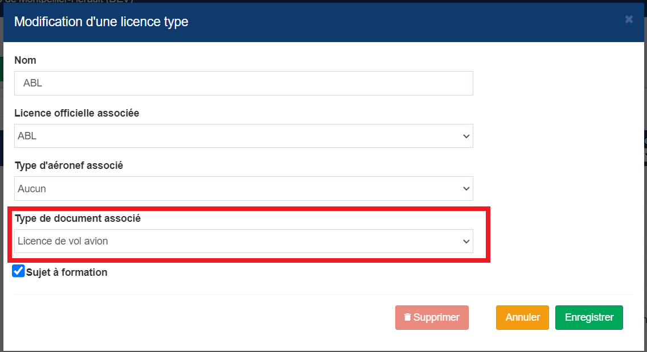This screenshot has width=647, height=352.
Task: Save changes with the Enregistrer button
Action: [x=589, y=317]
